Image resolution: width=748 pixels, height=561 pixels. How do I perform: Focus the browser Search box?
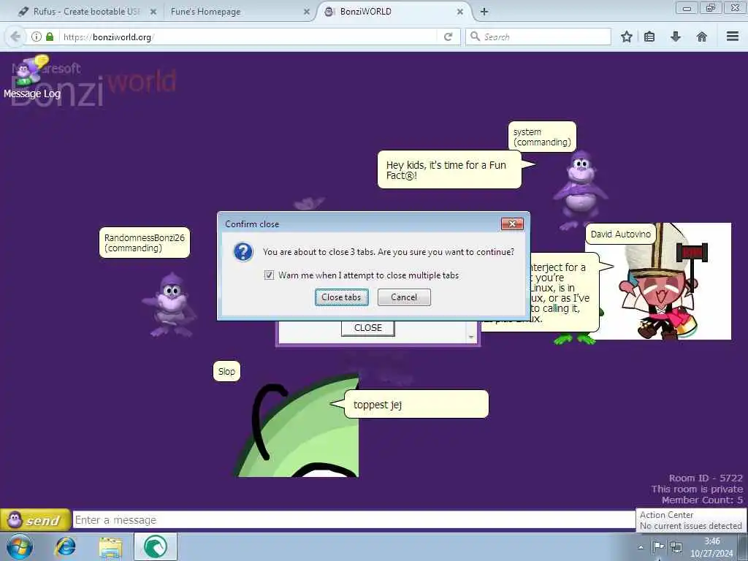(x=538, y=37)
